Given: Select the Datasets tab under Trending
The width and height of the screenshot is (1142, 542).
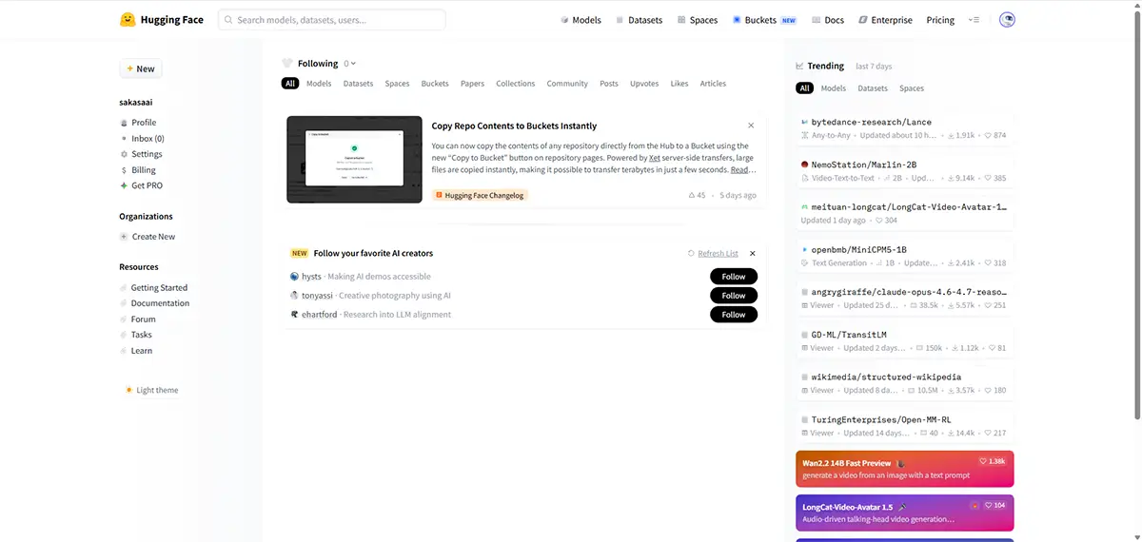Looking at the screenshot, I should pos(873,88).
